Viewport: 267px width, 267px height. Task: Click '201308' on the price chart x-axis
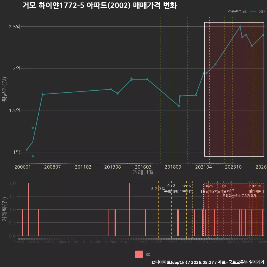(113, 167)
